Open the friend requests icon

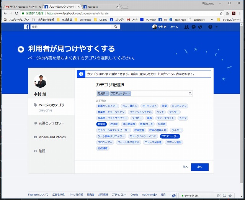click(x=186, y=27)
